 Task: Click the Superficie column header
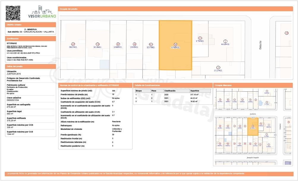(195, 91)
